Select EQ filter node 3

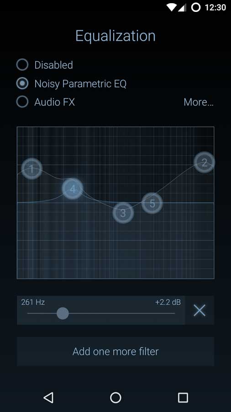123,213
